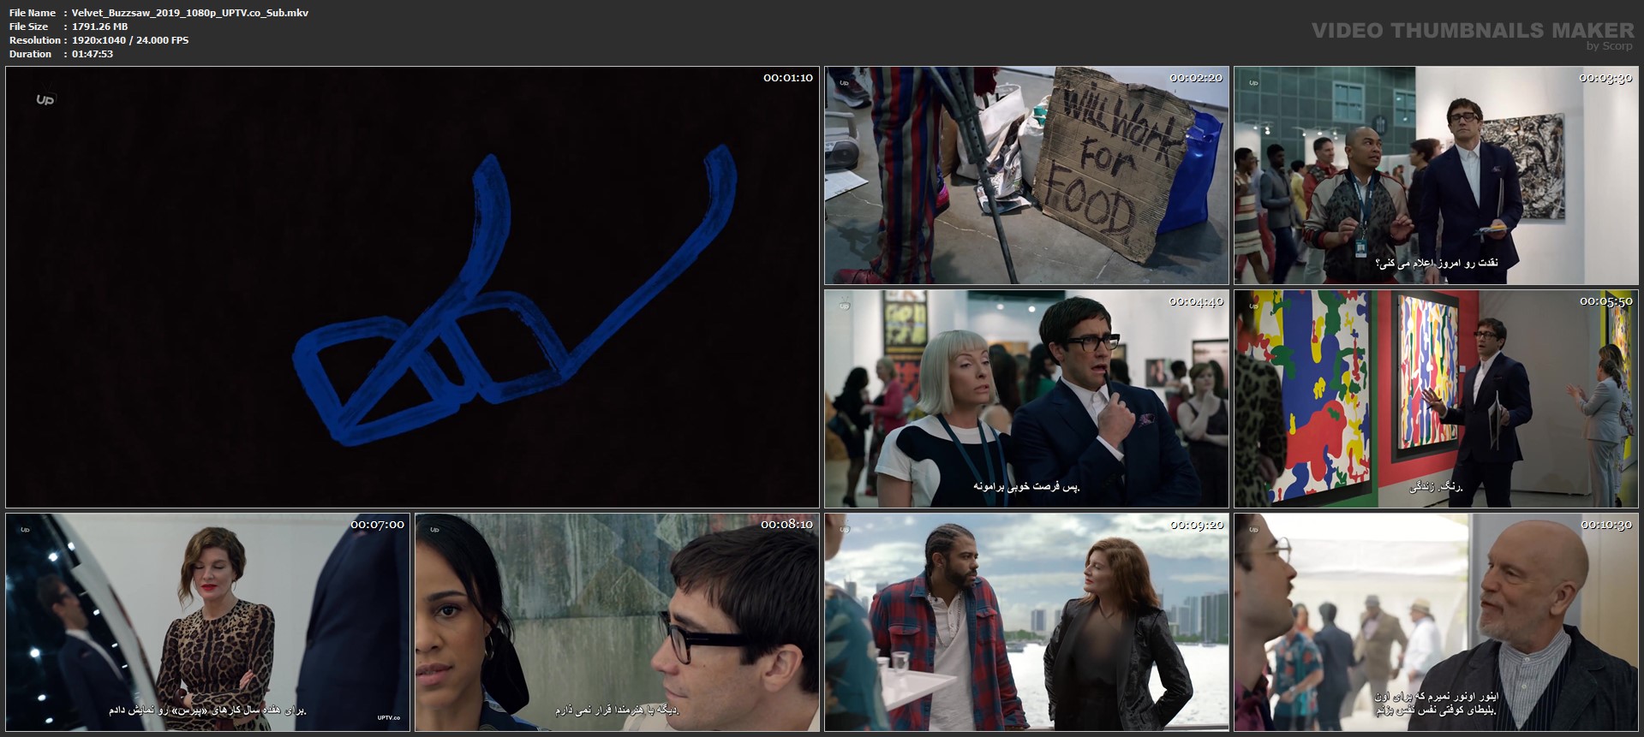
Task: Pick the thumbnail stamped 00:04:40
Action: pos(1026,399)
